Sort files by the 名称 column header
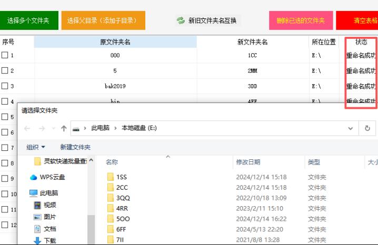The width and height of the screenshot is (378, 245). pos(112,162)
